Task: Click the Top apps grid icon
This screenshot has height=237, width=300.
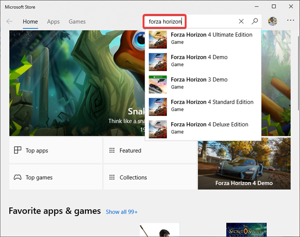Action: click(18, 150)
